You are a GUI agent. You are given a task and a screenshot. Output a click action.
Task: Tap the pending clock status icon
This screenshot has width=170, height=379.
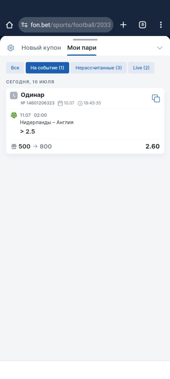(14, 96)
